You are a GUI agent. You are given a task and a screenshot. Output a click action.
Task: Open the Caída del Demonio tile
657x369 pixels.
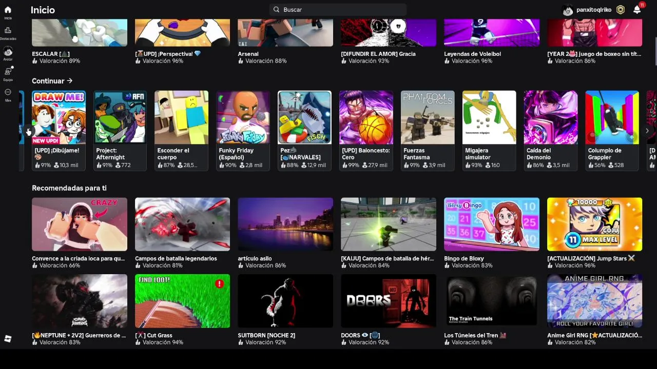551,131
